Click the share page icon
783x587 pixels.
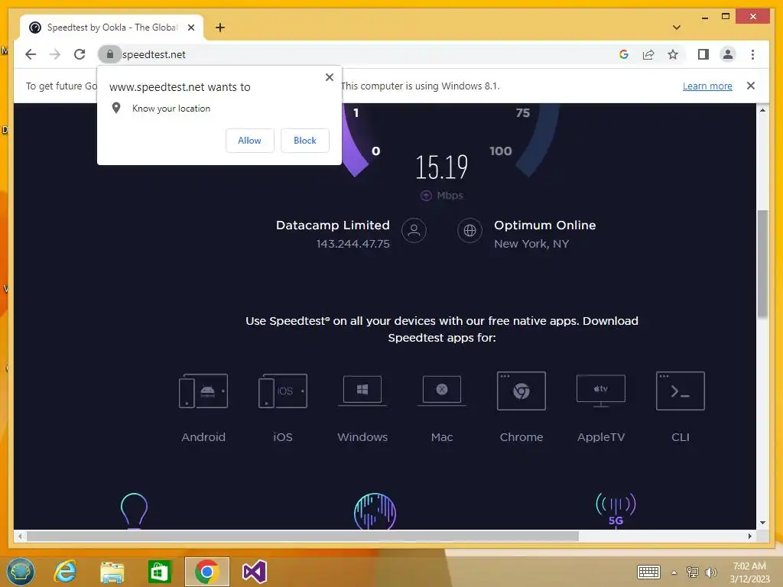click(648, 54)
